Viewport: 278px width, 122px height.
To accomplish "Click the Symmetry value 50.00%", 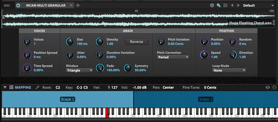I will pyautogui.click(x=140, y=70).
